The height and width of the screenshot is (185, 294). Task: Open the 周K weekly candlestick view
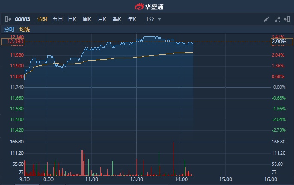coord(87,19)
